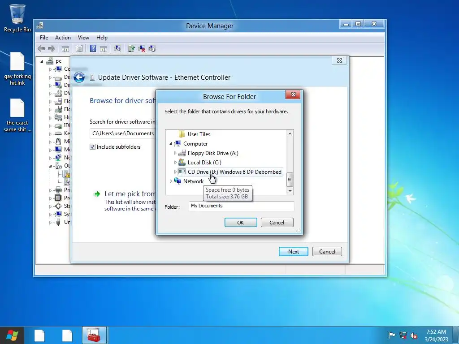Click the processor chip icon in the device tree

(58, 198)
